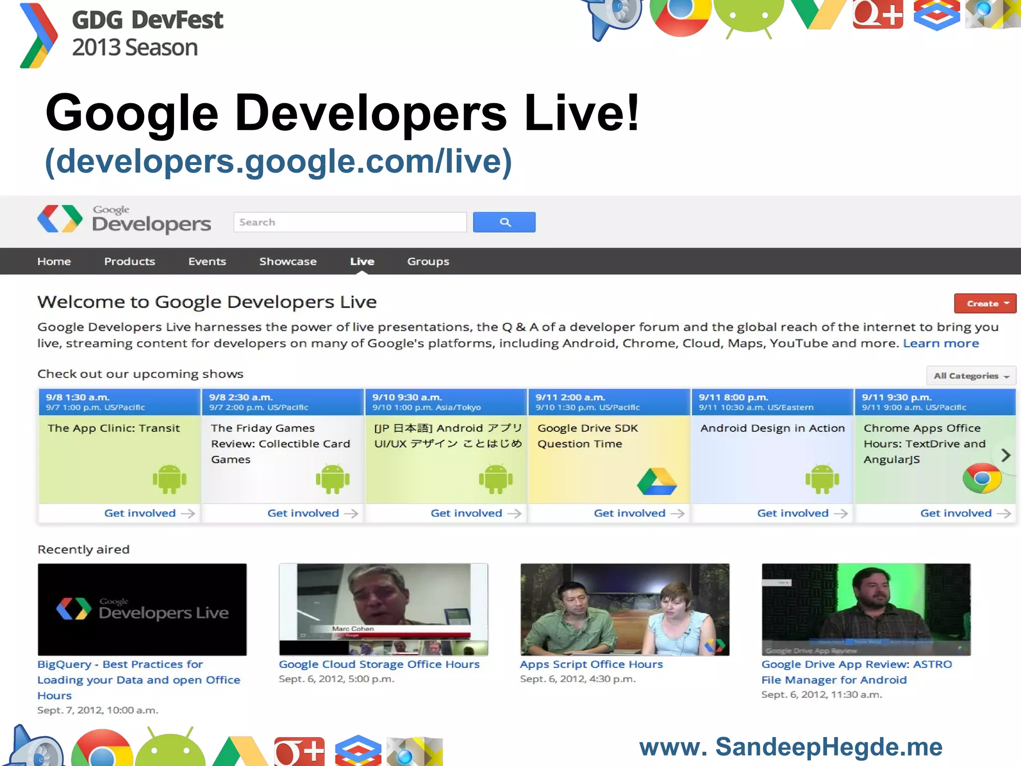Select the Live nav item
Viewport: 1021px width, 766px height.
(362, 261)
